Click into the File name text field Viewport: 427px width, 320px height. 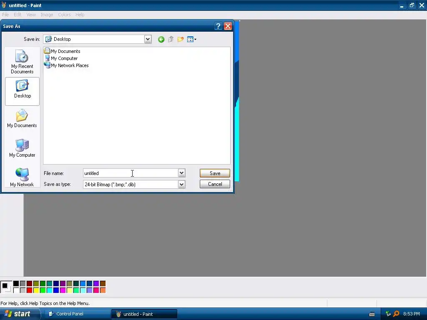131,173
